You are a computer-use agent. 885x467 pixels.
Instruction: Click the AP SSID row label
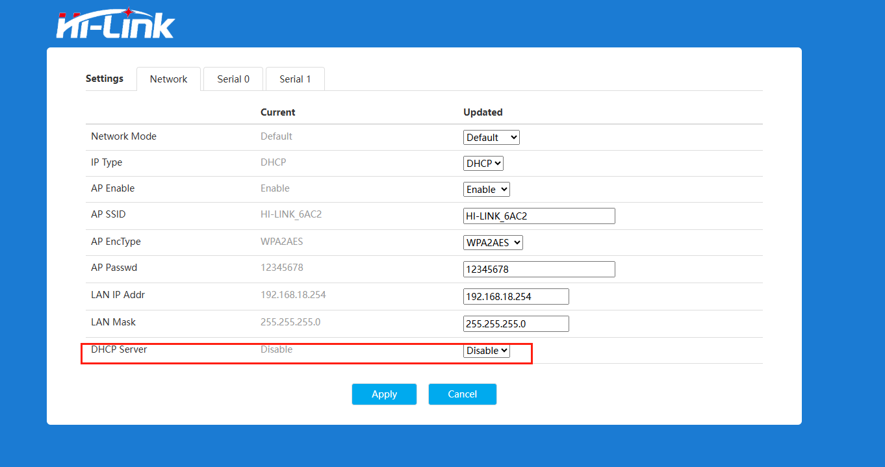click(x=109, y=214)
